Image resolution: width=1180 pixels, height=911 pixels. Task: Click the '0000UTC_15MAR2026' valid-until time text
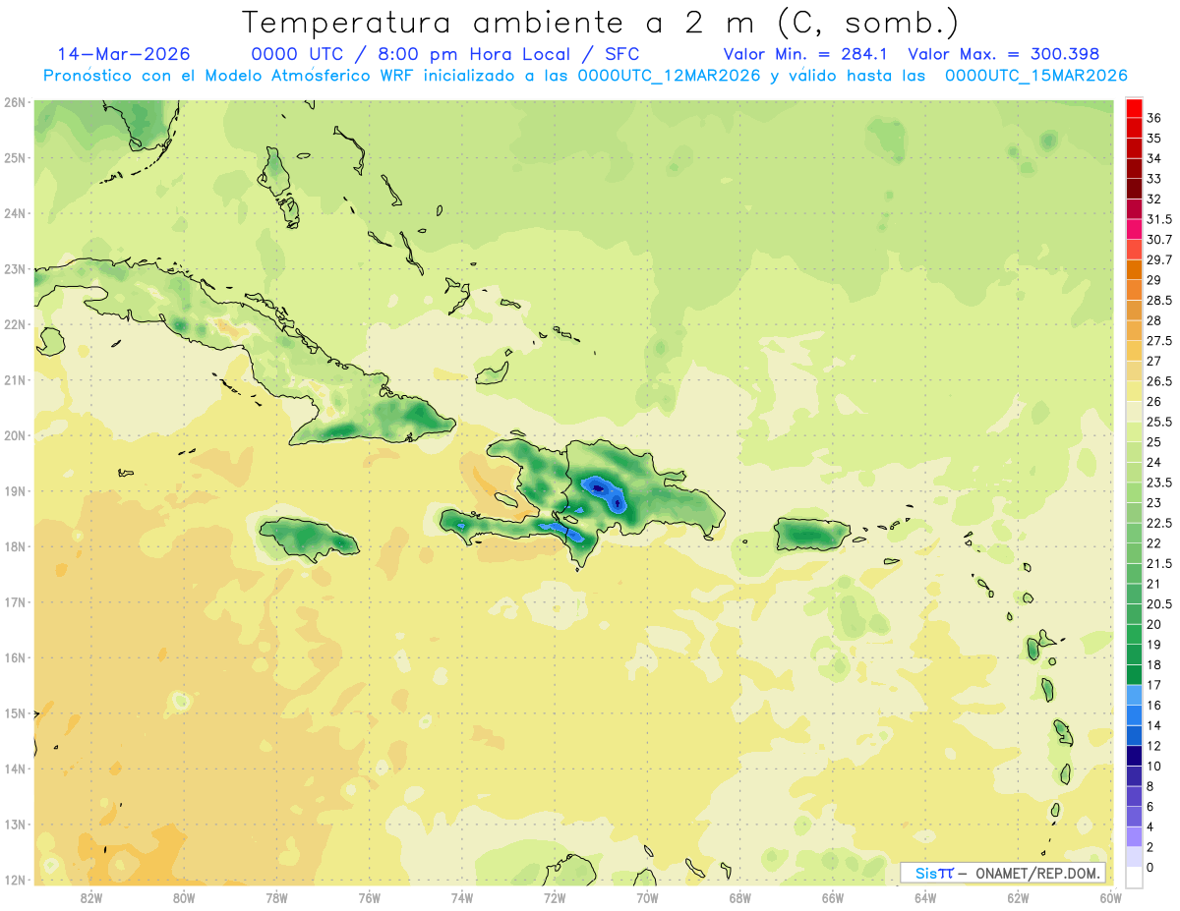[x=1035, y=76]
